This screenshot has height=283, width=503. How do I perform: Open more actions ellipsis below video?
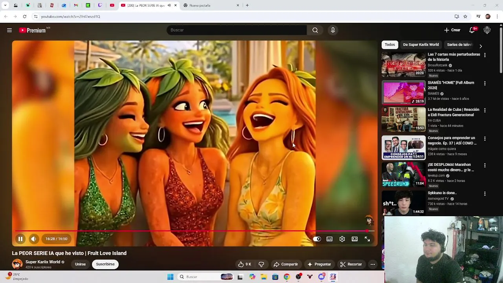[x=373, y=264]
